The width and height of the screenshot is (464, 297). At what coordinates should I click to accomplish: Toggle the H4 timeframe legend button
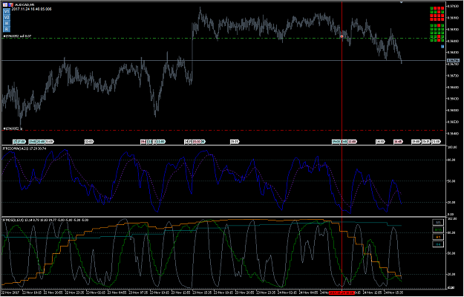click(x=438, y=244)
